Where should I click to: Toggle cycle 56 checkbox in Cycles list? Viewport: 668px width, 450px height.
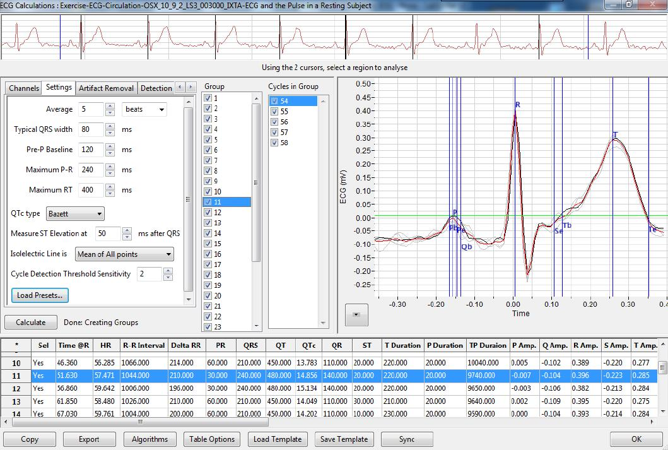[274, 122]
